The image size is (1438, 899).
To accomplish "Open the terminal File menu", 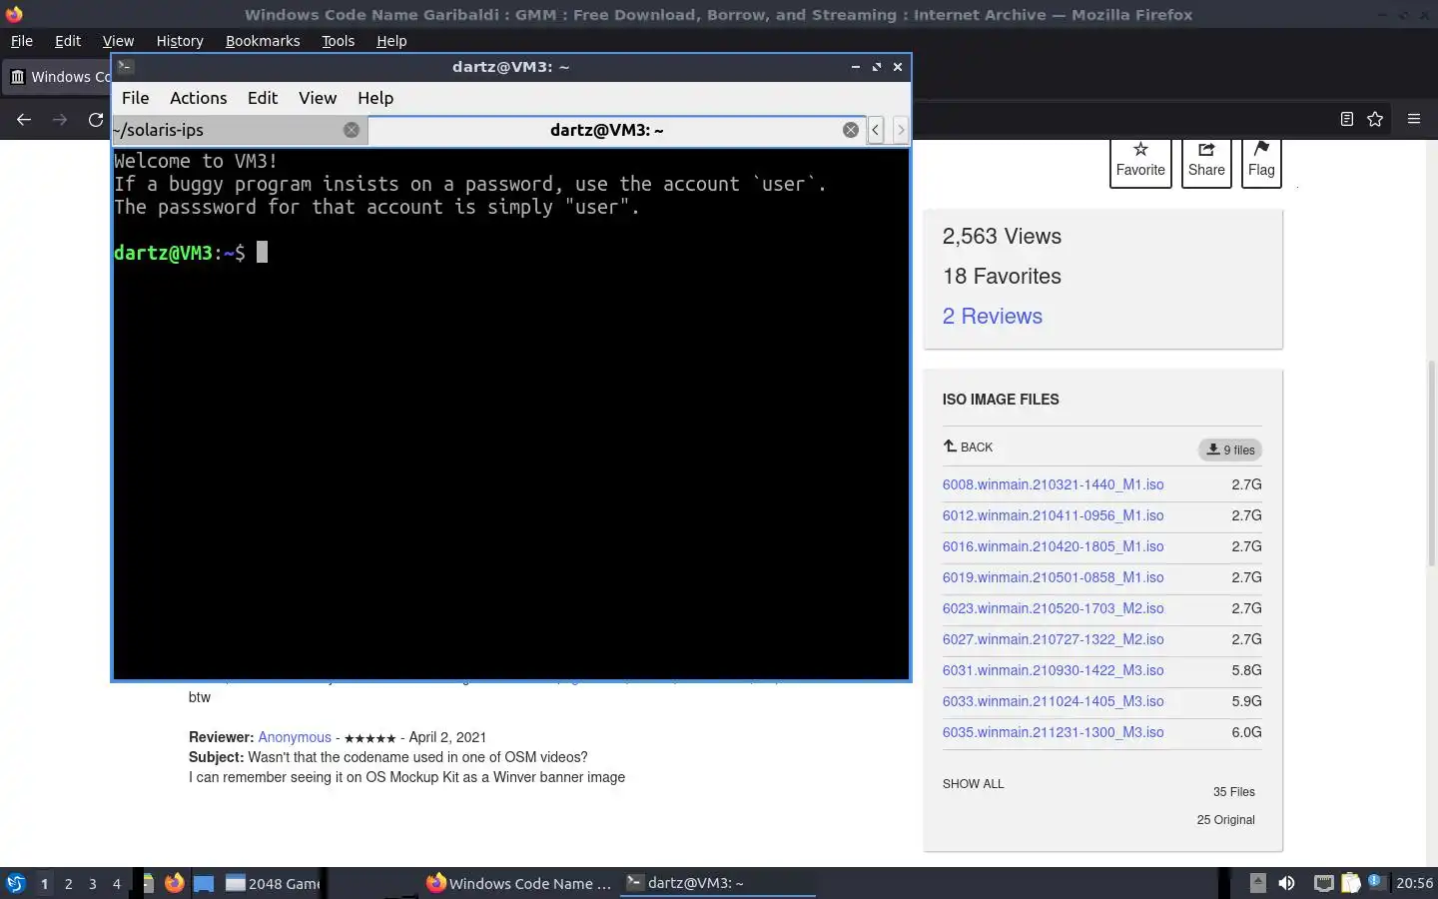I will 135,98.
